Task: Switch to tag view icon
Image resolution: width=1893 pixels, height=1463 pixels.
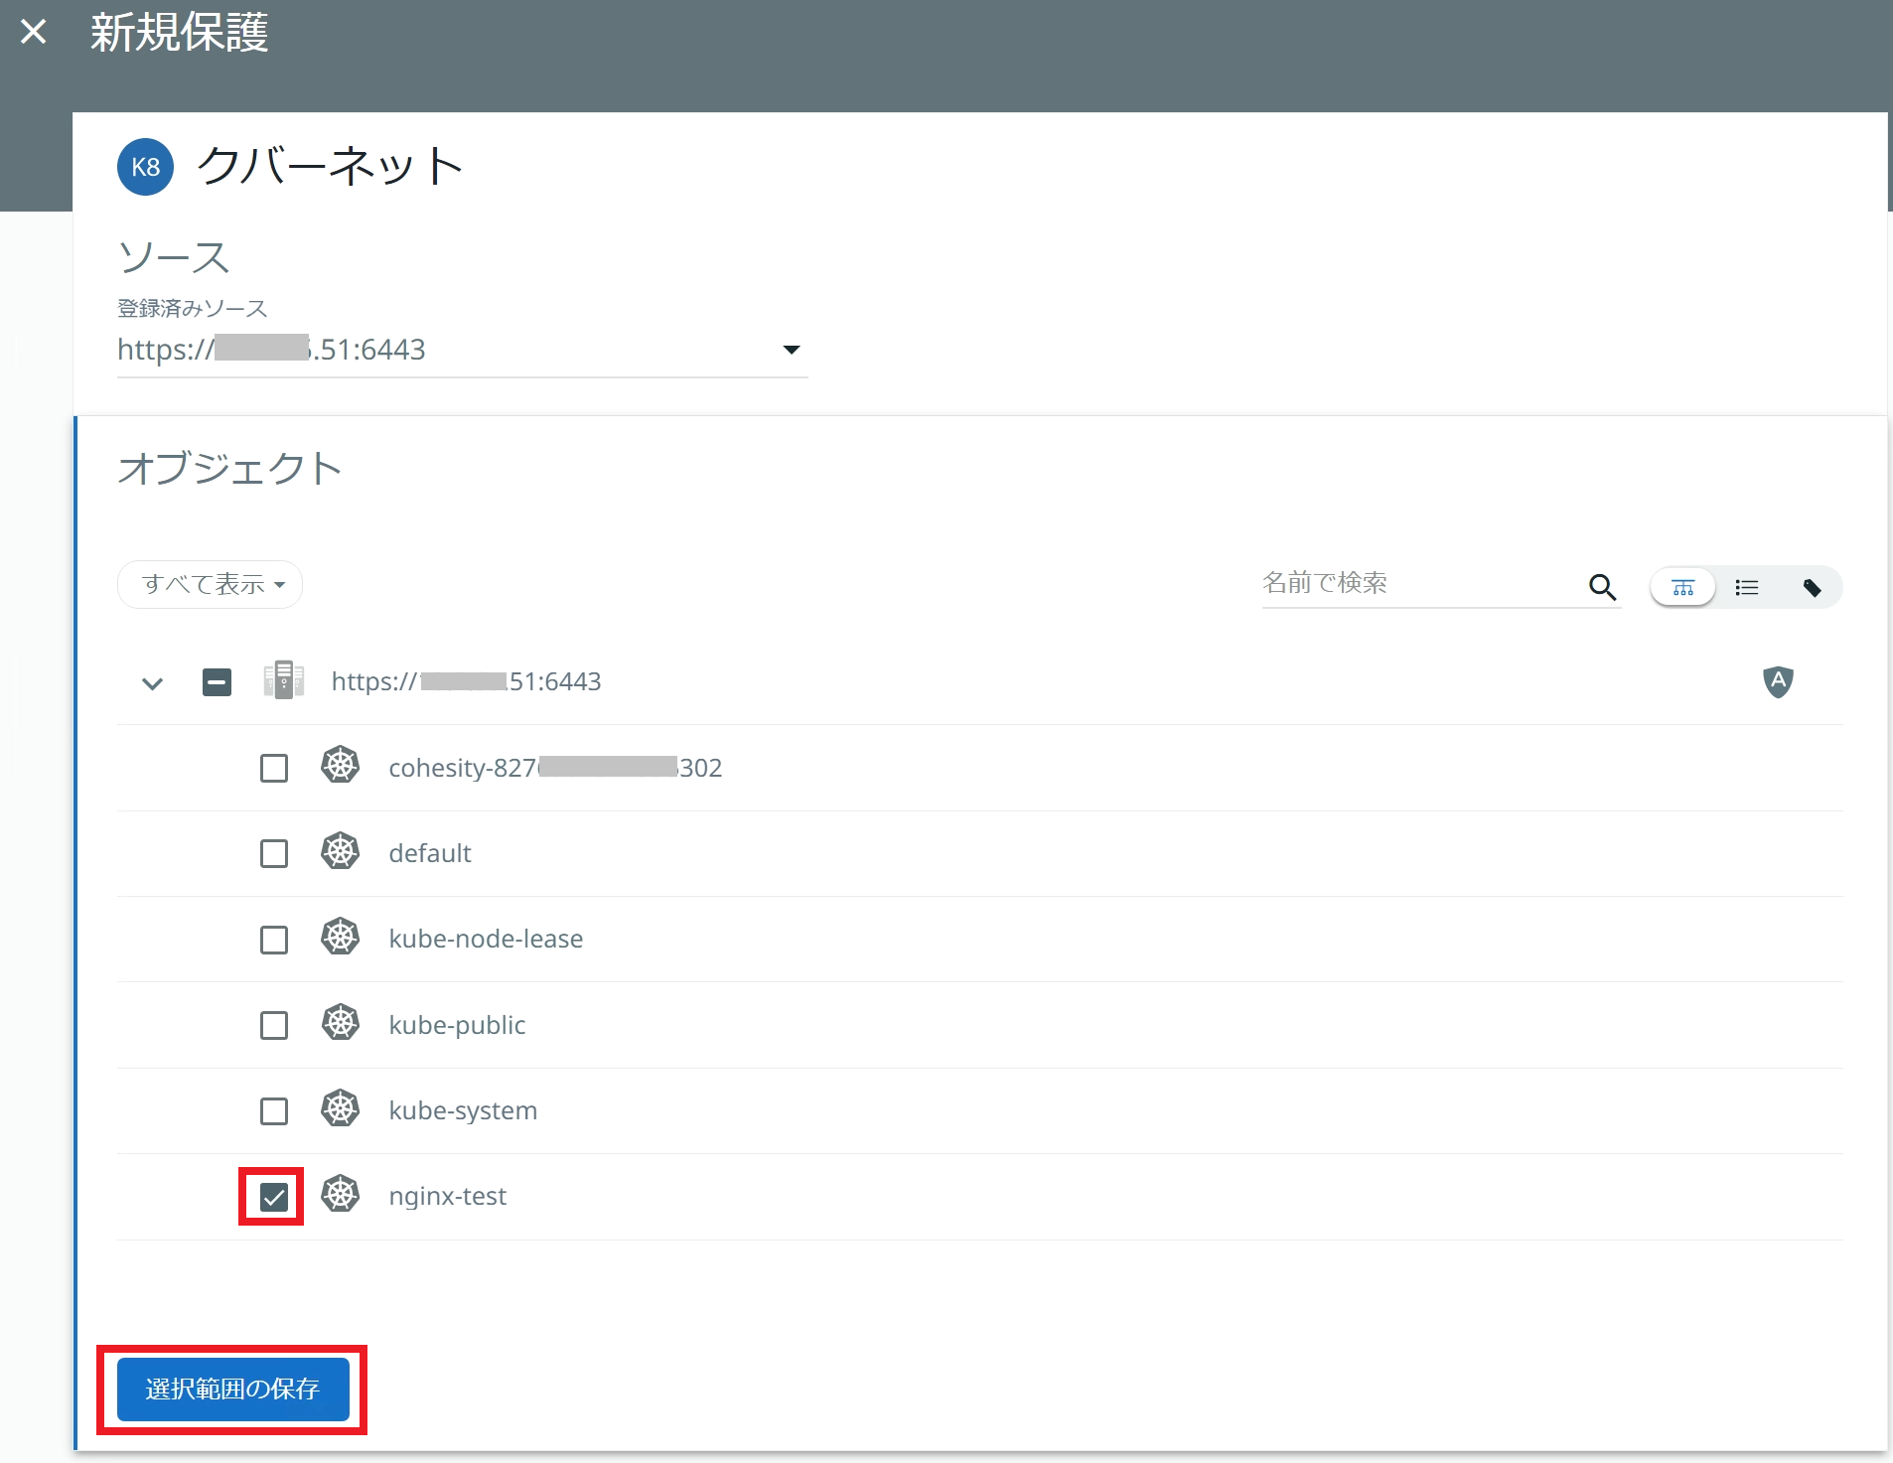Action: 1812,588
